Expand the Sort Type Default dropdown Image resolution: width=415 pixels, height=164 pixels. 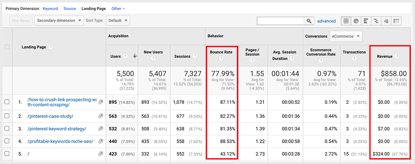118,21
